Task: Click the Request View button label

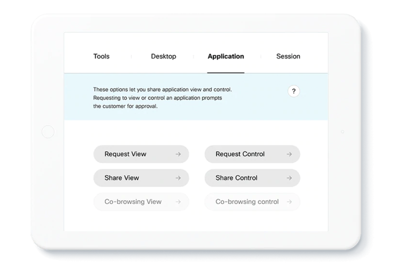Action: pos(125,154)
